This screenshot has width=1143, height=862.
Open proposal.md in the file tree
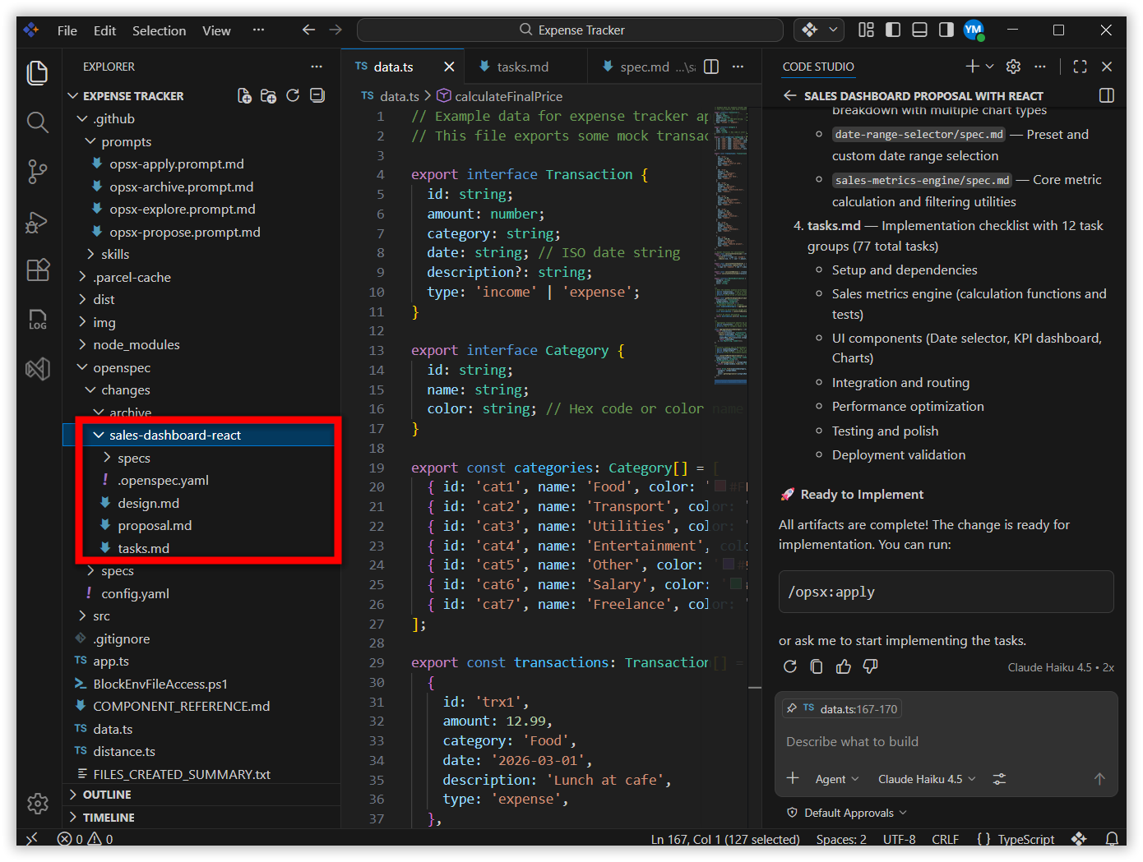(155, 526)
